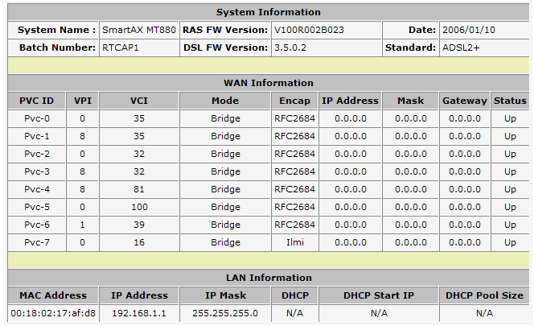
Task: Select the IP Mask 255.255.255.0 cell
Action: pyautogui.click(x=225, y=313)
